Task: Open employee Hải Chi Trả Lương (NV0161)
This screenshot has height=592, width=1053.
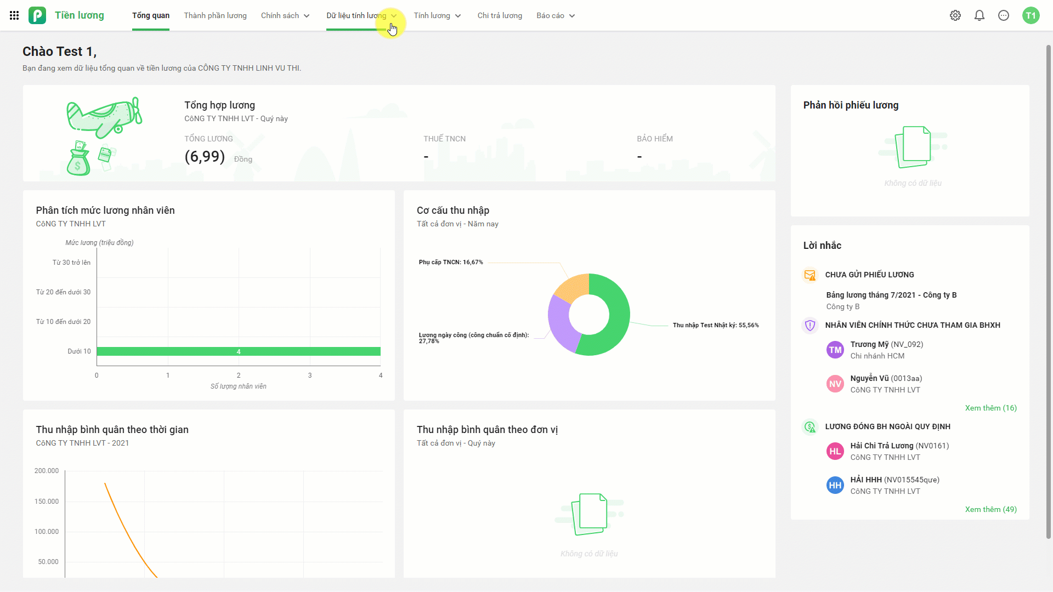Action: [x=899, y=446]
